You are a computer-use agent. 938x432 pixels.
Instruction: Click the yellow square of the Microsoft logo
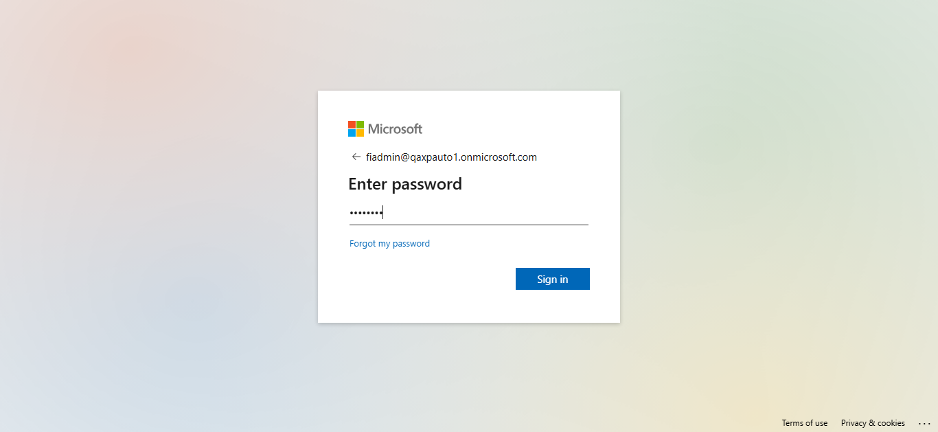pyautogui.click(x=361, y=133)
